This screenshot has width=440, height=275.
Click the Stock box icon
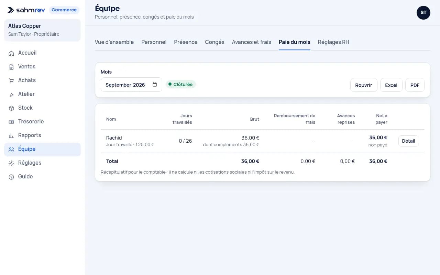pos(11,108)
